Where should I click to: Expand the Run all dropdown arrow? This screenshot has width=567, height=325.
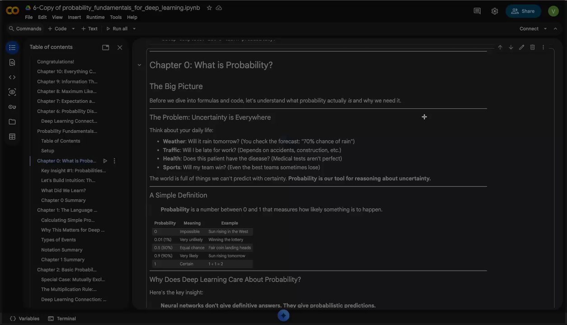coord(134,29)
